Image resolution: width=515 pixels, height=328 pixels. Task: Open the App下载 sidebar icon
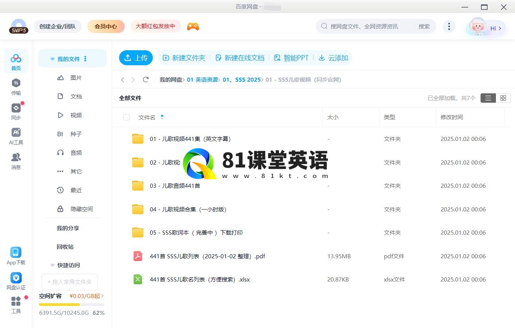(x=16, y=256)
